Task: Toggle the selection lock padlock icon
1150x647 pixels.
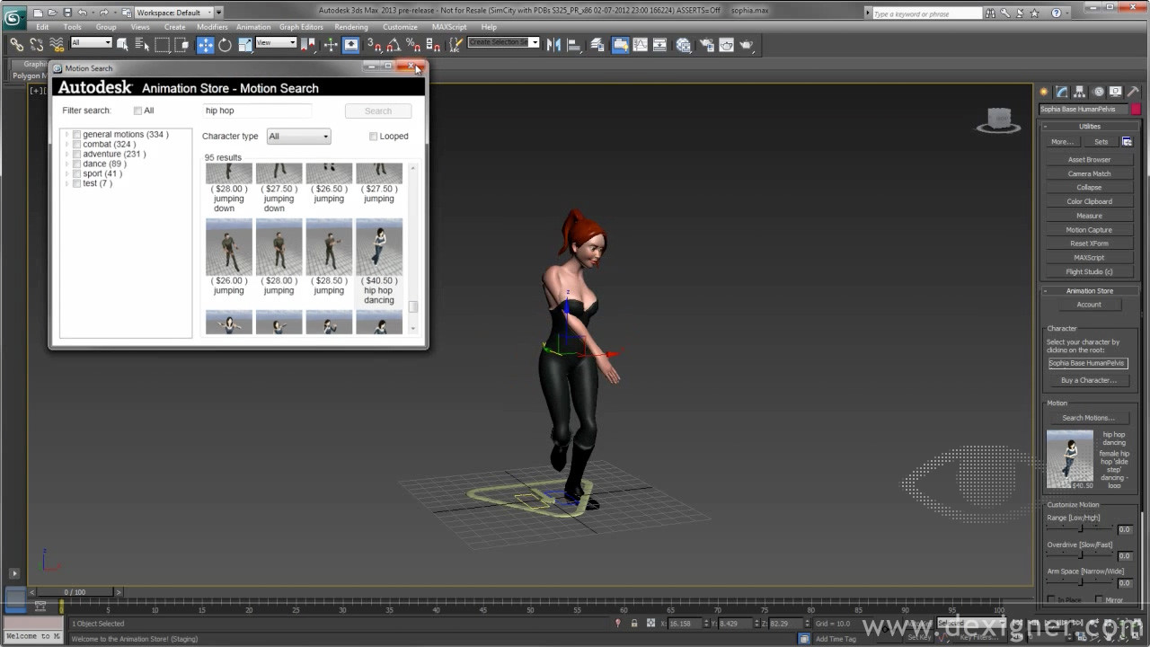Action: coord(634,623)
